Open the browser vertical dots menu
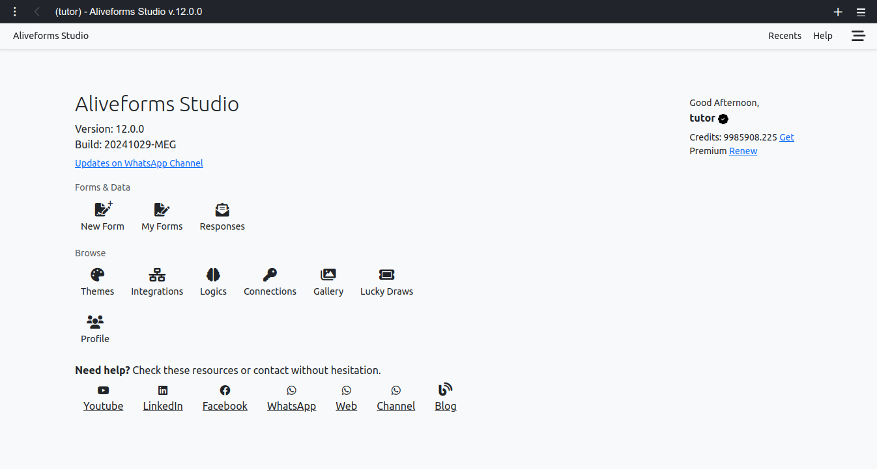Viewport: 877px width, 469px height. (14, 12)
